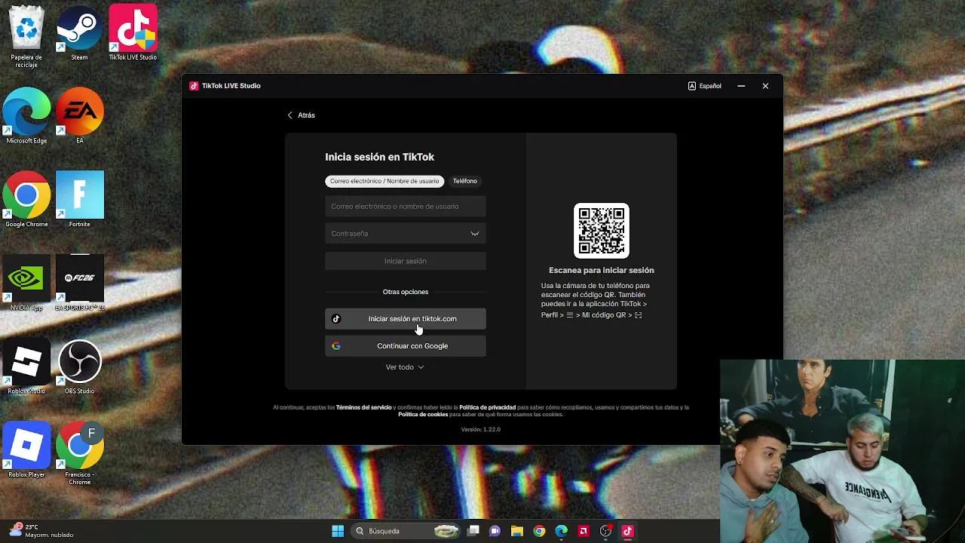Select the OBS Studio desktop shortcut
This screenshot has height=543, width=965.
(79, 367)
